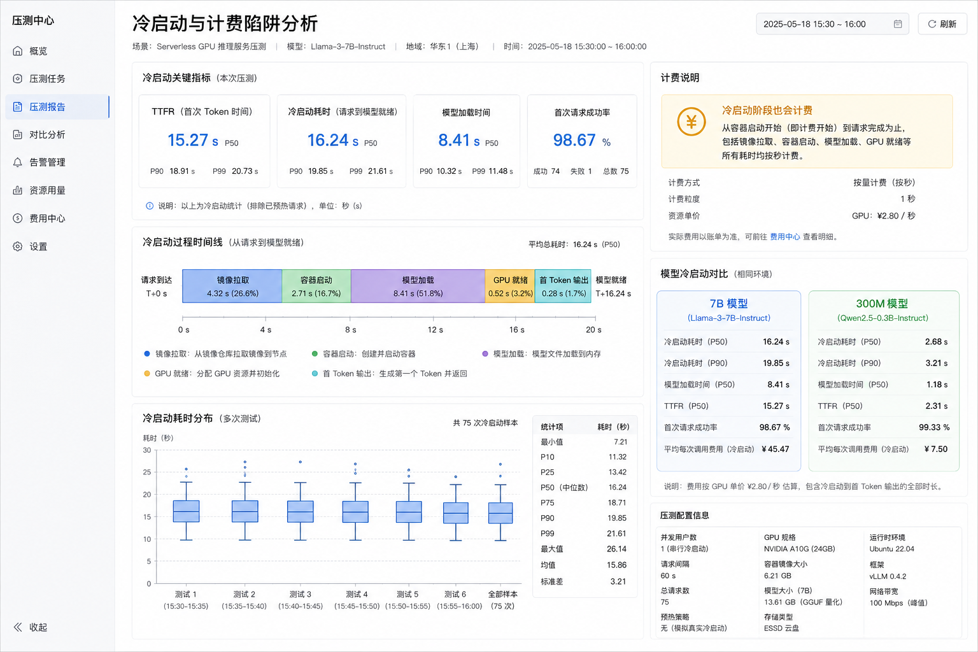Open the date range picker field
Image resolution: width=978 pixels, height=652 pixels.
pyautogui.click(x=833, y=24)
